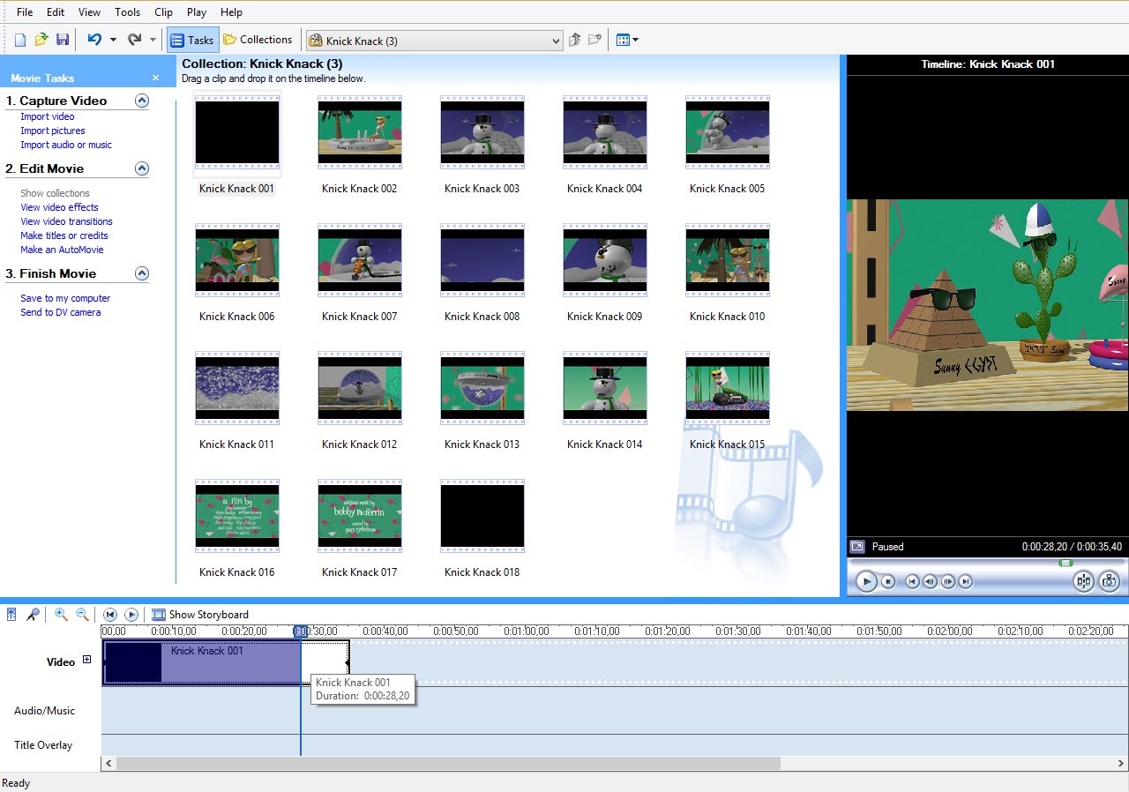Select the Knick Knack 002 thumbnail

(x=359, y=133)
